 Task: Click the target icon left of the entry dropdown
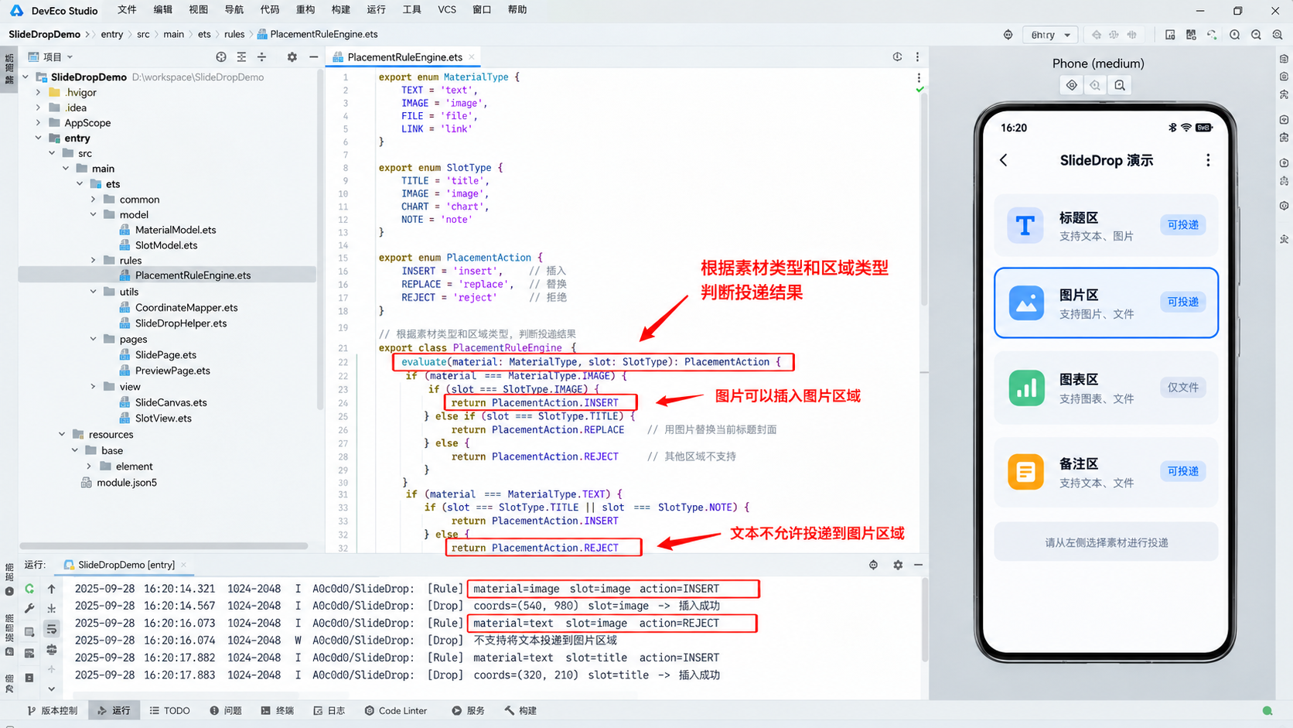coord(1008,35)
